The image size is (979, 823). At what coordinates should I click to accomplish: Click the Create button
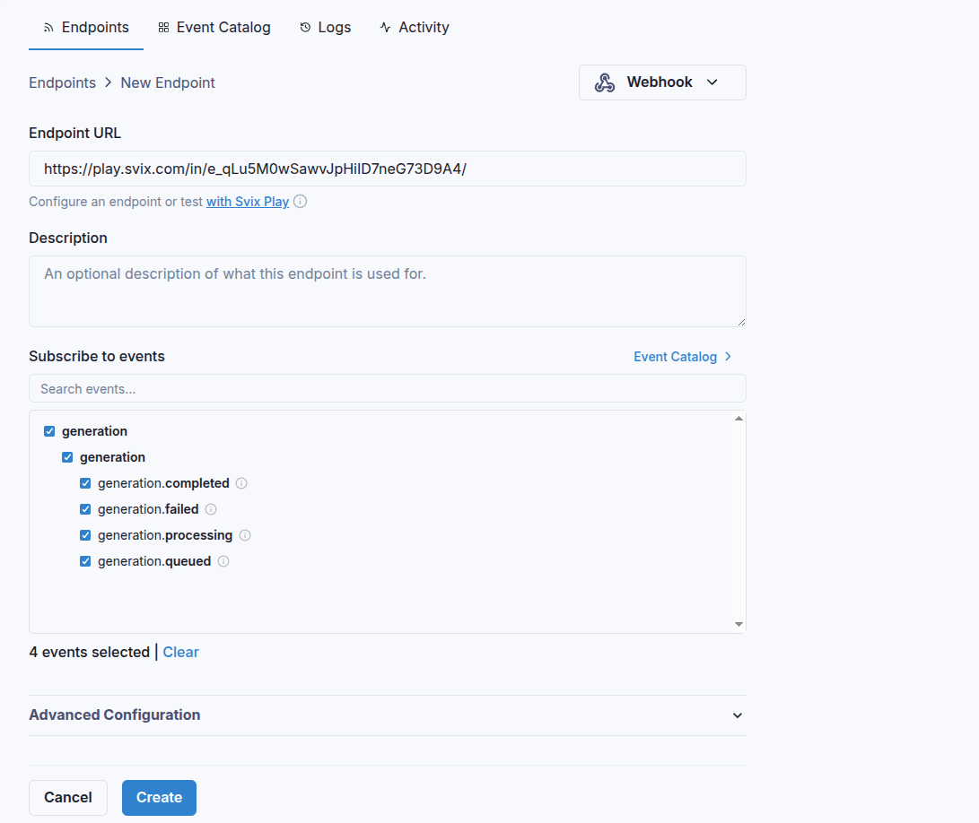click(x=159, y=797)
